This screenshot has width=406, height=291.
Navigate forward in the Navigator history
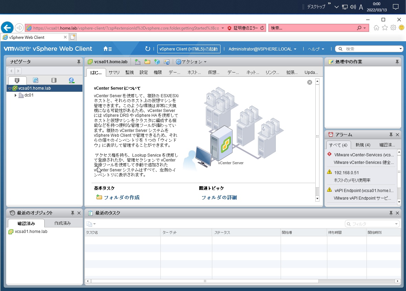coord(18,71)
